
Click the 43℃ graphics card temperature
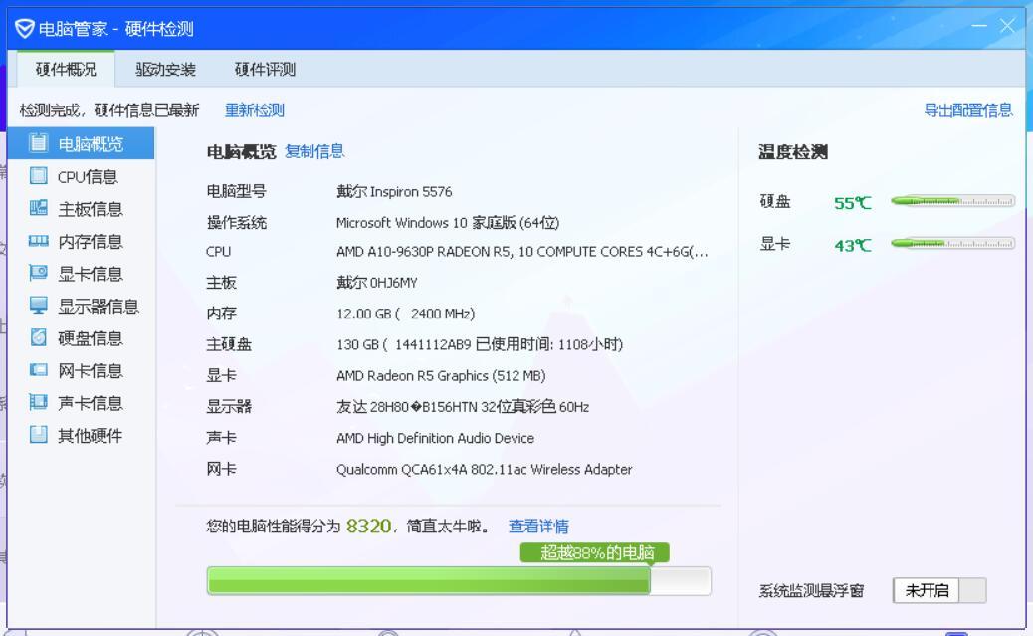(852, 245)
